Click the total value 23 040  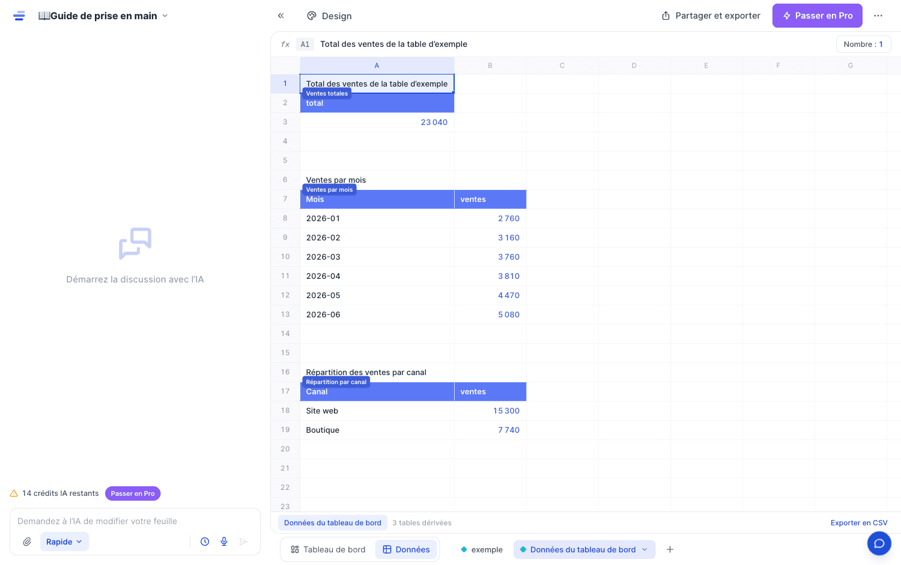coord(434,122)
